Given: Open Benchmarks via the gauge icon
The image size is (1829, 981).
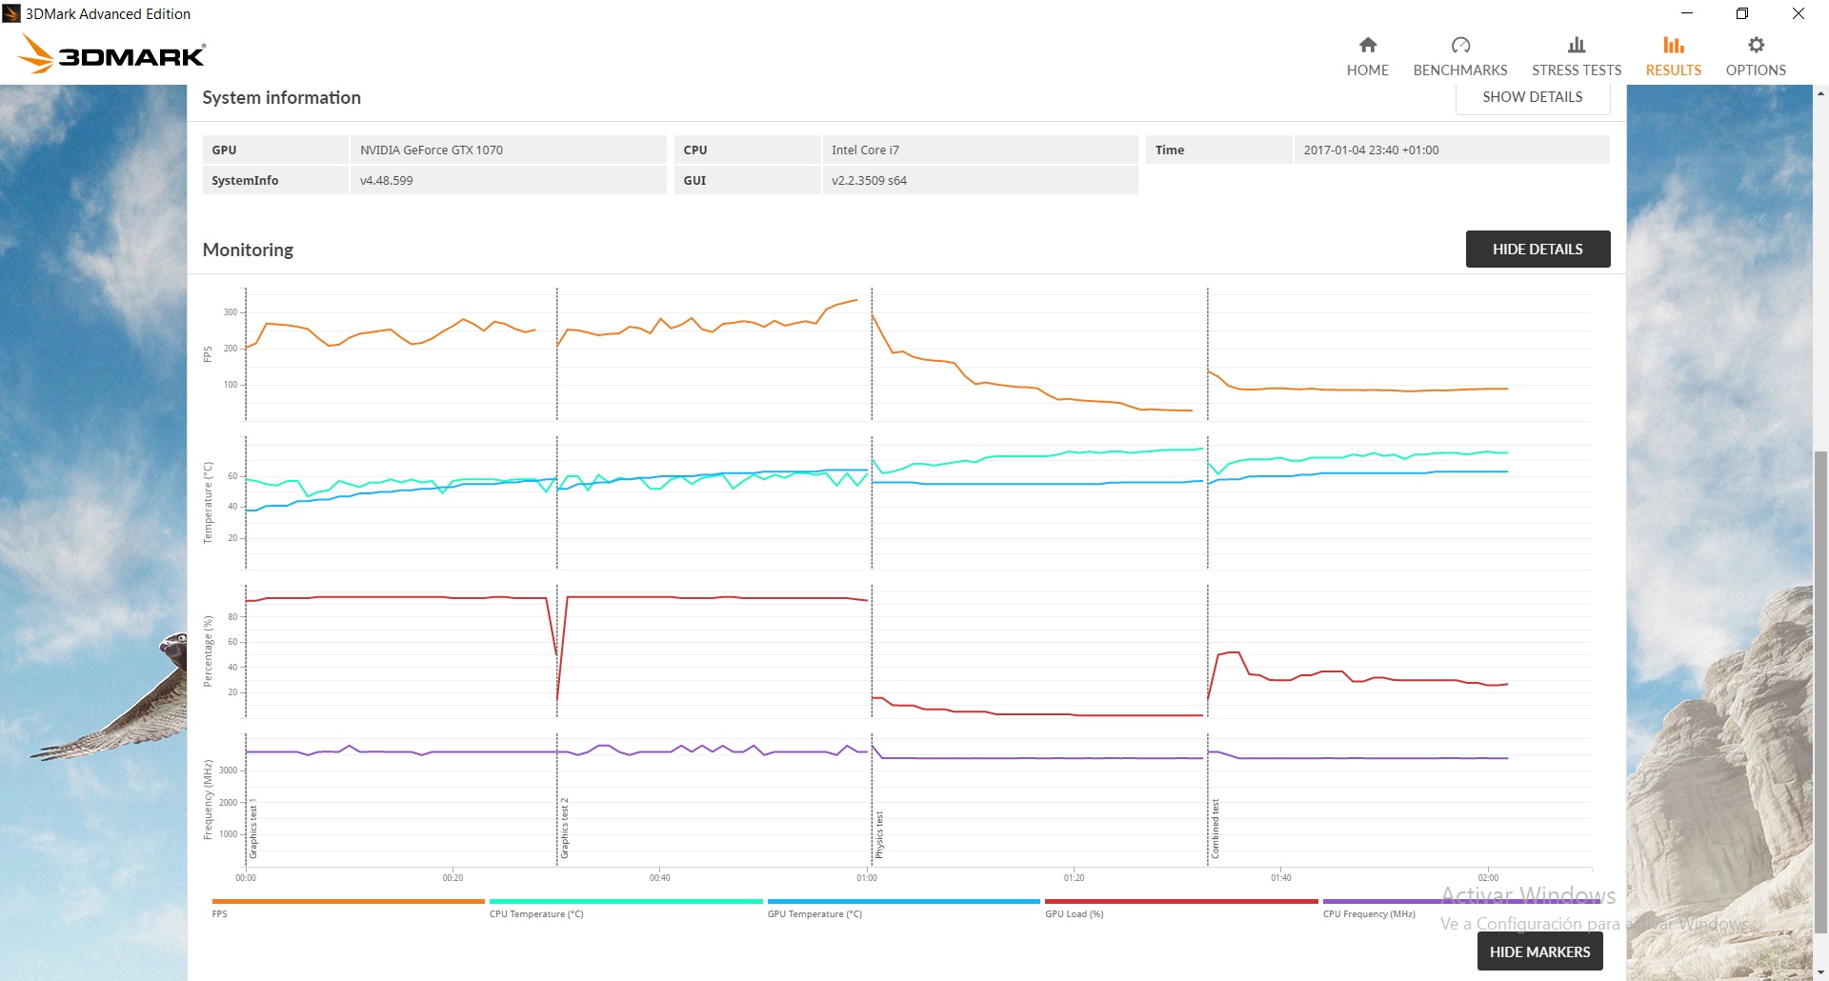Looking at the screenshot, I should (1460, 45).
